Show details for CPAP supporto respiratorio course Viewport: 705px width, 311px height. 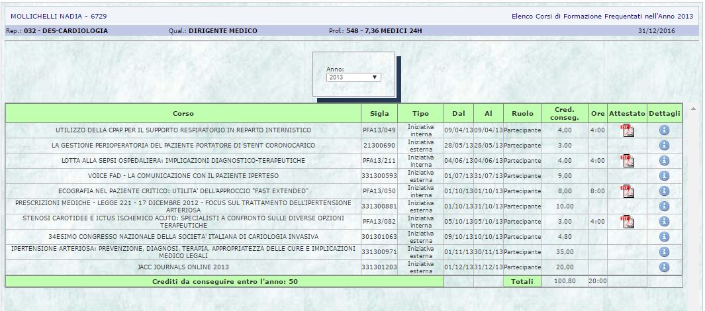(x=664, y=130)
